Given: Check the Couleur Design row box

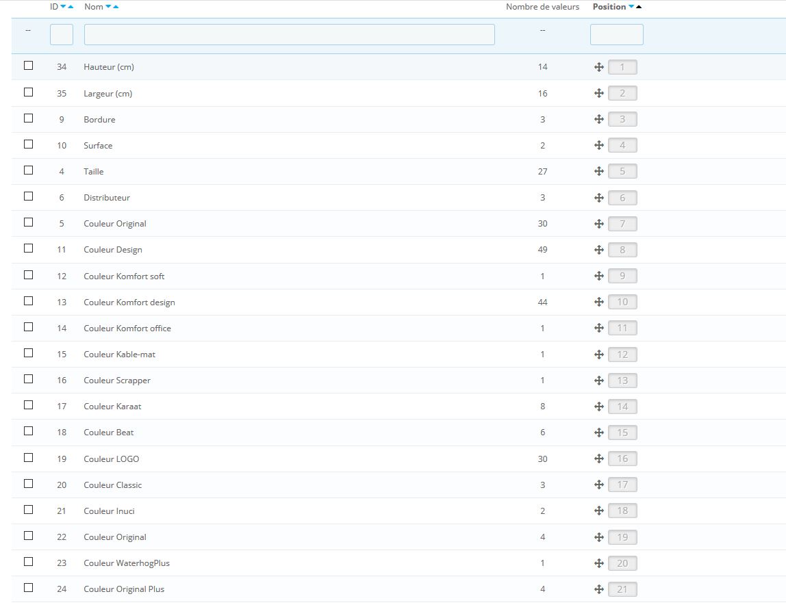Looking at the screenshot, I should (29, 248).
